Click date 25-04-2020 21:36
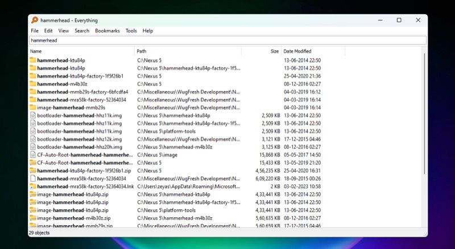Image resolution: width=455 pixels, height=249 pixels. click(303, 76)
